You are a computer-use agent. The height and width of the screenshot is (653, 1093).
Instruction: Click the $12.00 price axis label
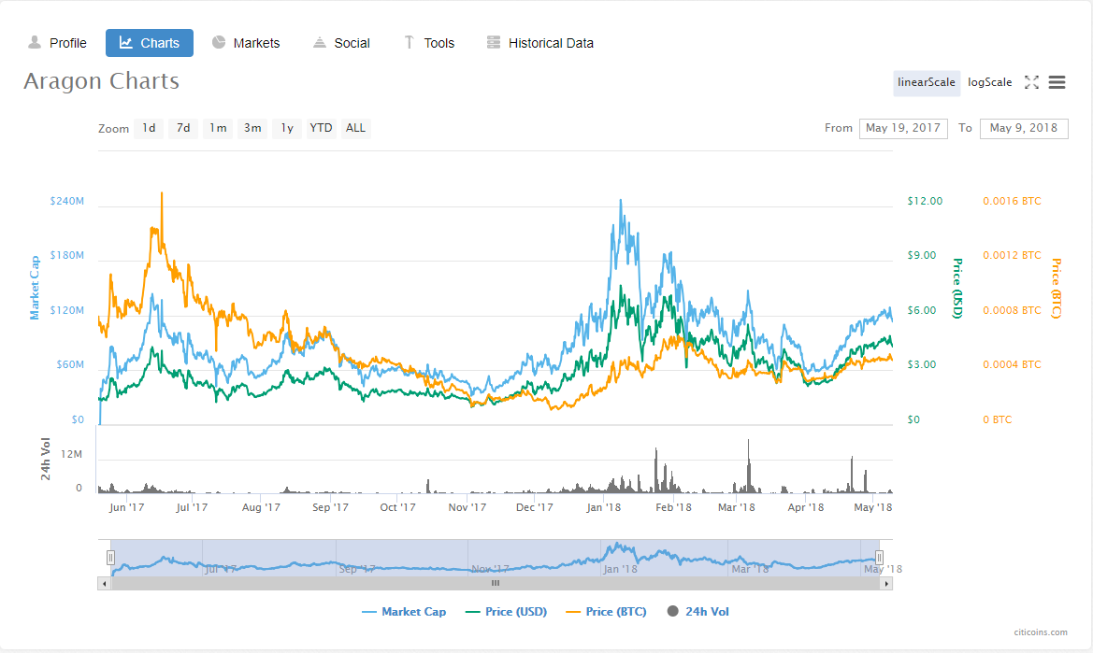coord(925,201)
